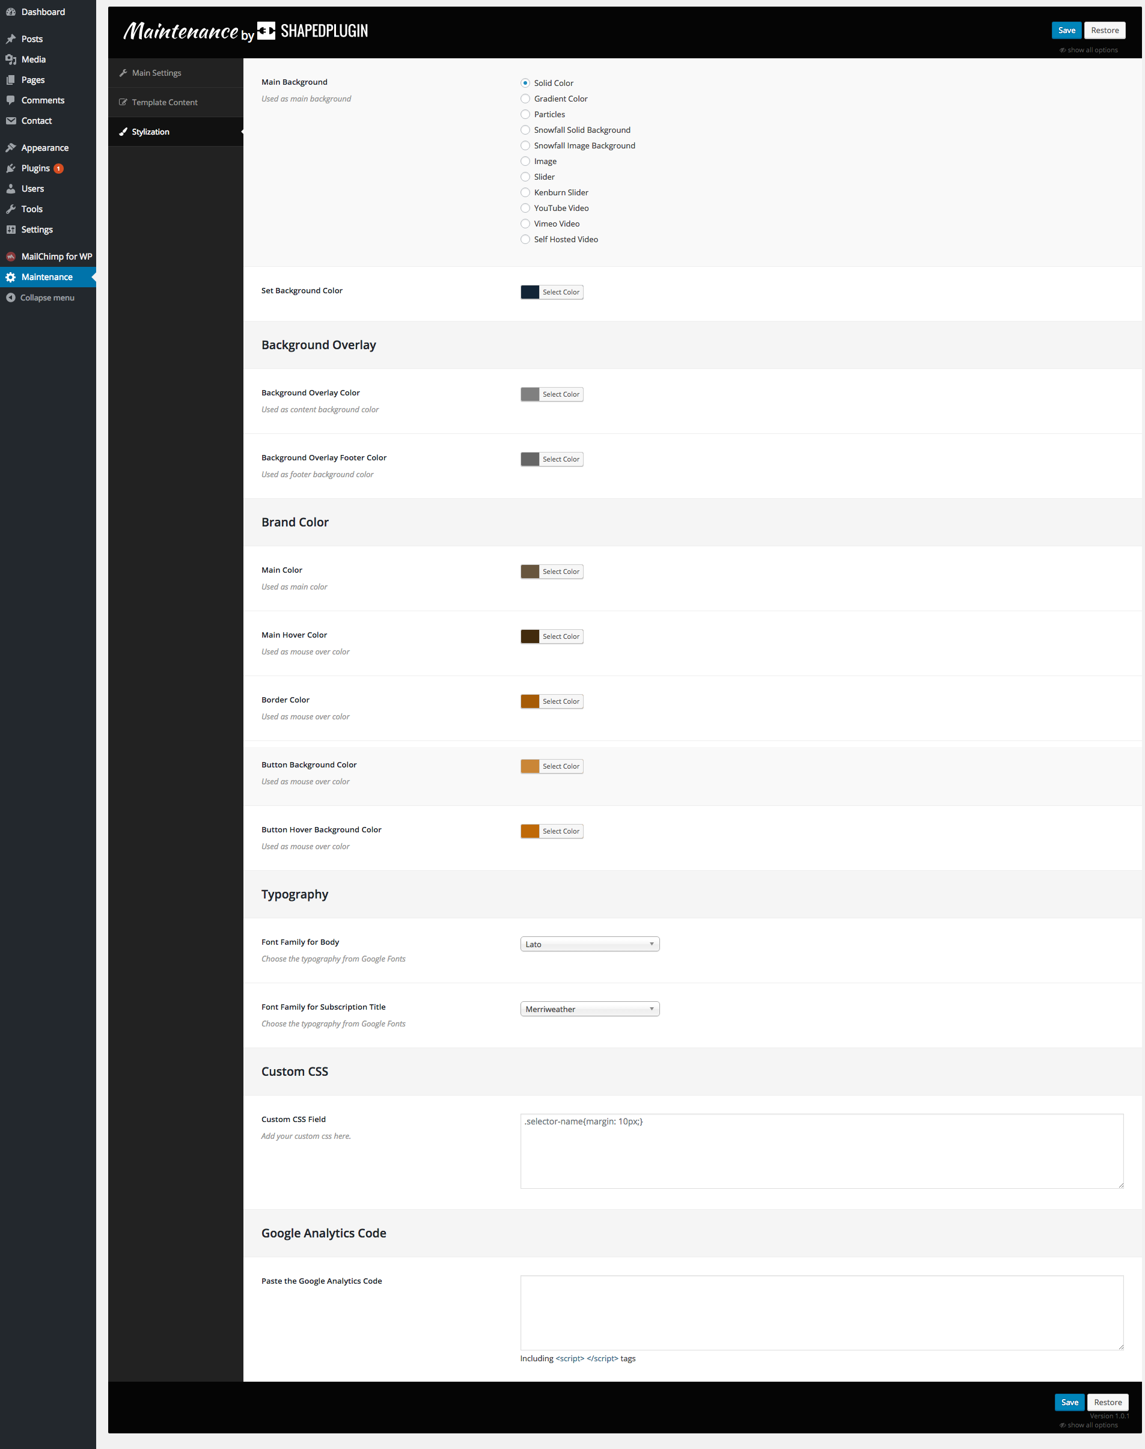Click the Dashboard icon in the sidebar
The height and width of the screenshot is (1449, 1145).
coord(11,12)
